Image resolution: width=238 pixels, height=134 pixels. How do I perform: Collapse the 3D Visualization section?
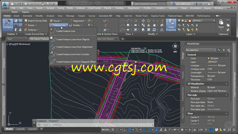tap(226, 84)
